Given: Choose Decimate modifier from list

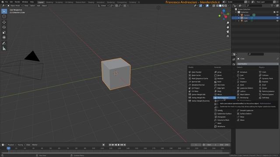Looking at the screenshot, I should coord(221,85).
